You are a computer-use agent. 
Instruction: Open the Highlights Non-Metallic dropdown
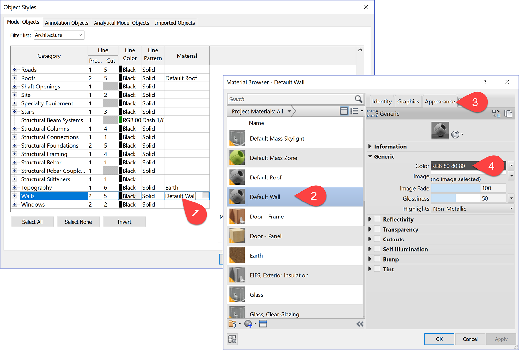pyautogui.click(x=473, y=209)
